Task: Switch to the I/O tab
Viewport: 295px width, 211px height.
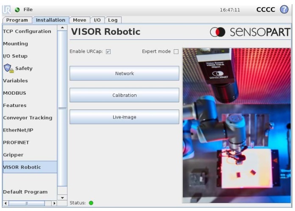Action: pos(97,20)
